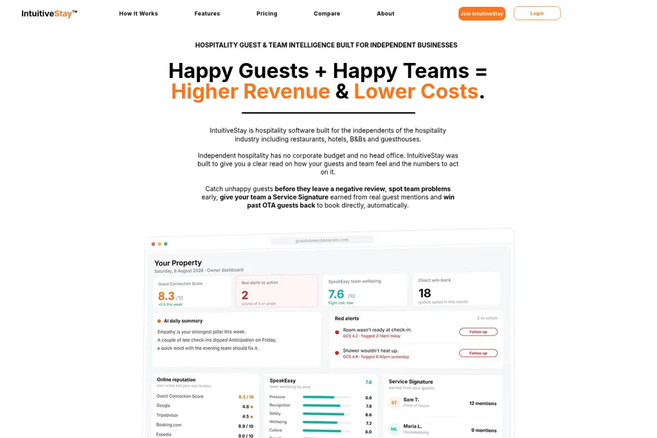Click the '9 mentions' value for Maria L.
657x438 pixels.
click(484, 430)
